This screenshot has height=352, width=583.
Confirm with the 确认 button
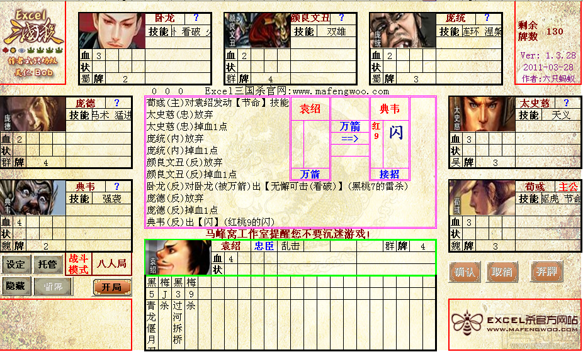(x=465, y=272)
